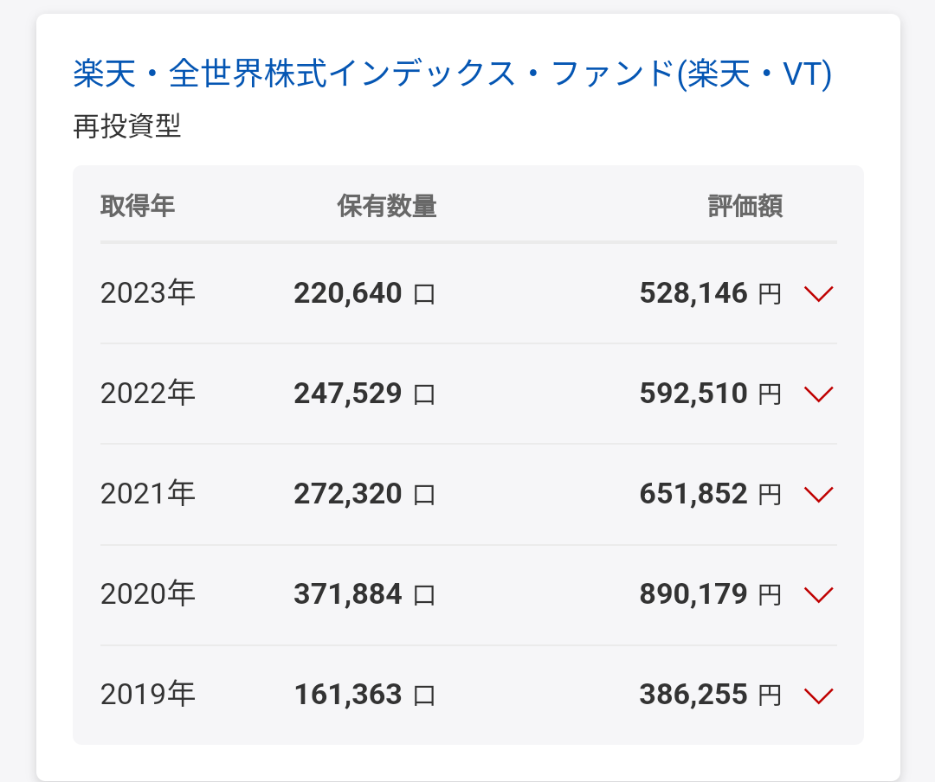Viewport: 935px width, 782px height.
Task: Click the 651,852 円 valuation amount
Action: pos(710,494)
